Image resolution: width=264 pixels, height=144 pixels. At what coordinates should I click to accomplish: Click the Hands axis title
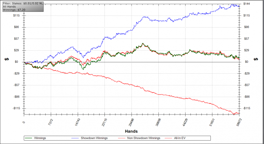(131, 132)
